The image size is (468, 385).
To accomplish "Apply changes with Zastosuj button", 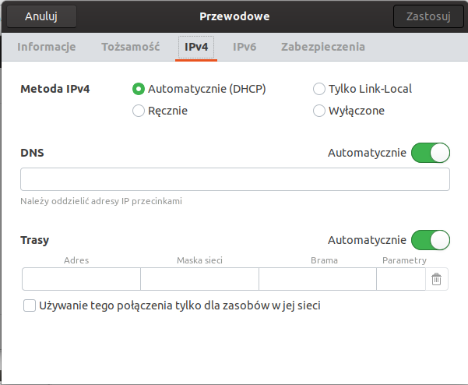I will click(428, 16).
